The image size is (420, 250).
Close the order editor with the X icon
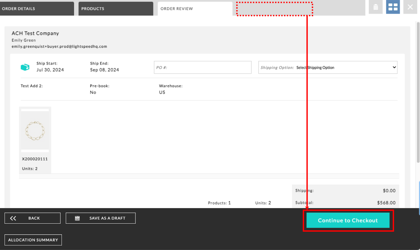pyautogui.click(x=410, y=7)
